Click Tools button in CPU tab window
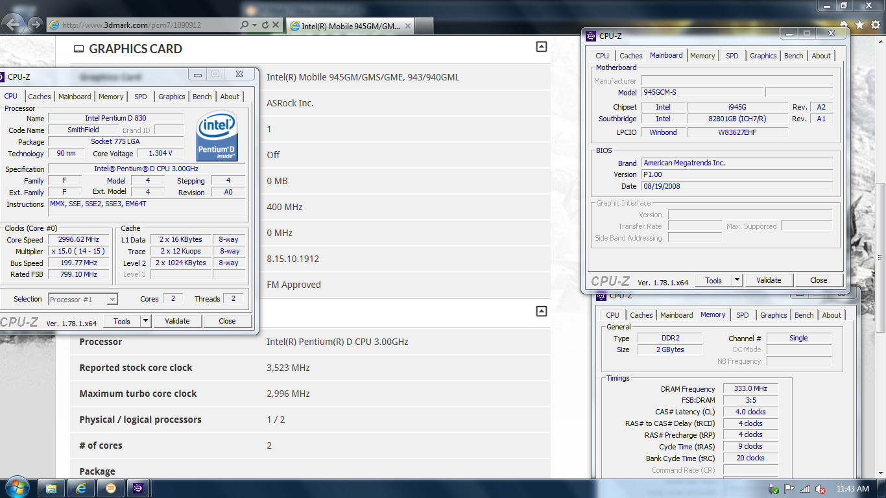The height and width of the screenshot is (498, 886). coord(122,321)
